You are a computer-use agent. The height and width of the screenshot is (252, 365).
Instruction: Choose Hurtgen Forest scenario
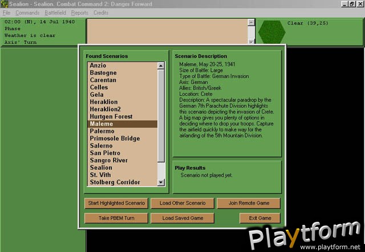pos(111,117)
